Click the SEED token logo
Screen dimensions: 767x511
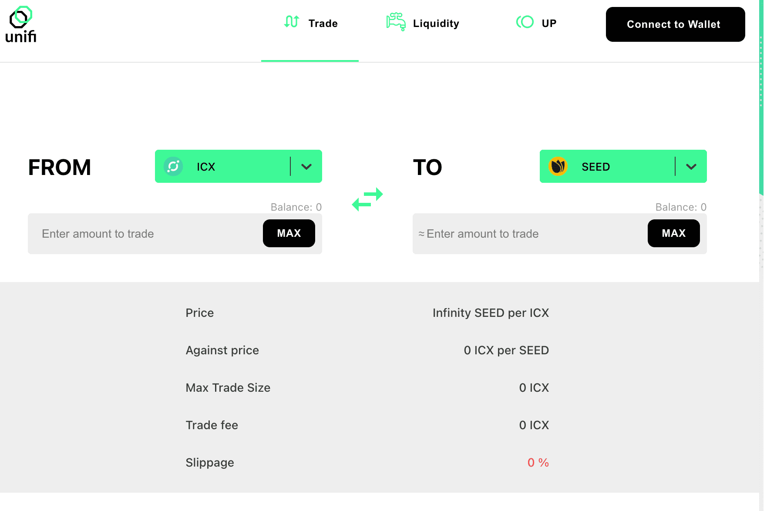pyautogui.click(x=558, y=166)
